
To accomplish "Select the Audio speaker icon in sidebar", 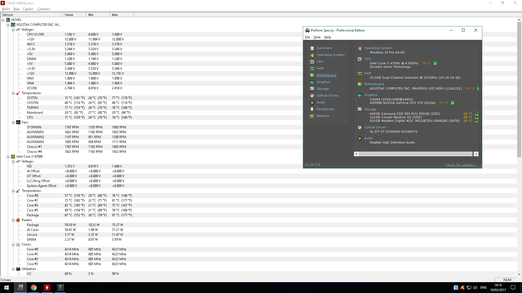I will tap(312, 102).
